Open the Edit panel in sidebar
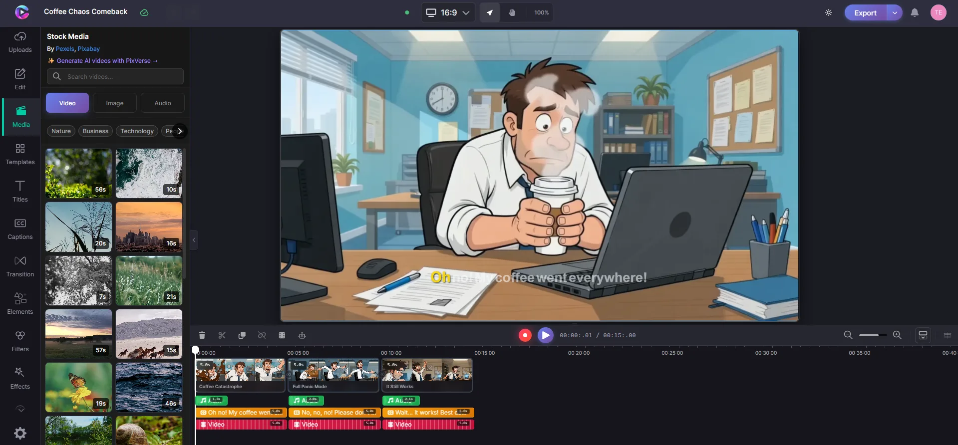Screen dimensions: 958x445 tap(20, 80)
